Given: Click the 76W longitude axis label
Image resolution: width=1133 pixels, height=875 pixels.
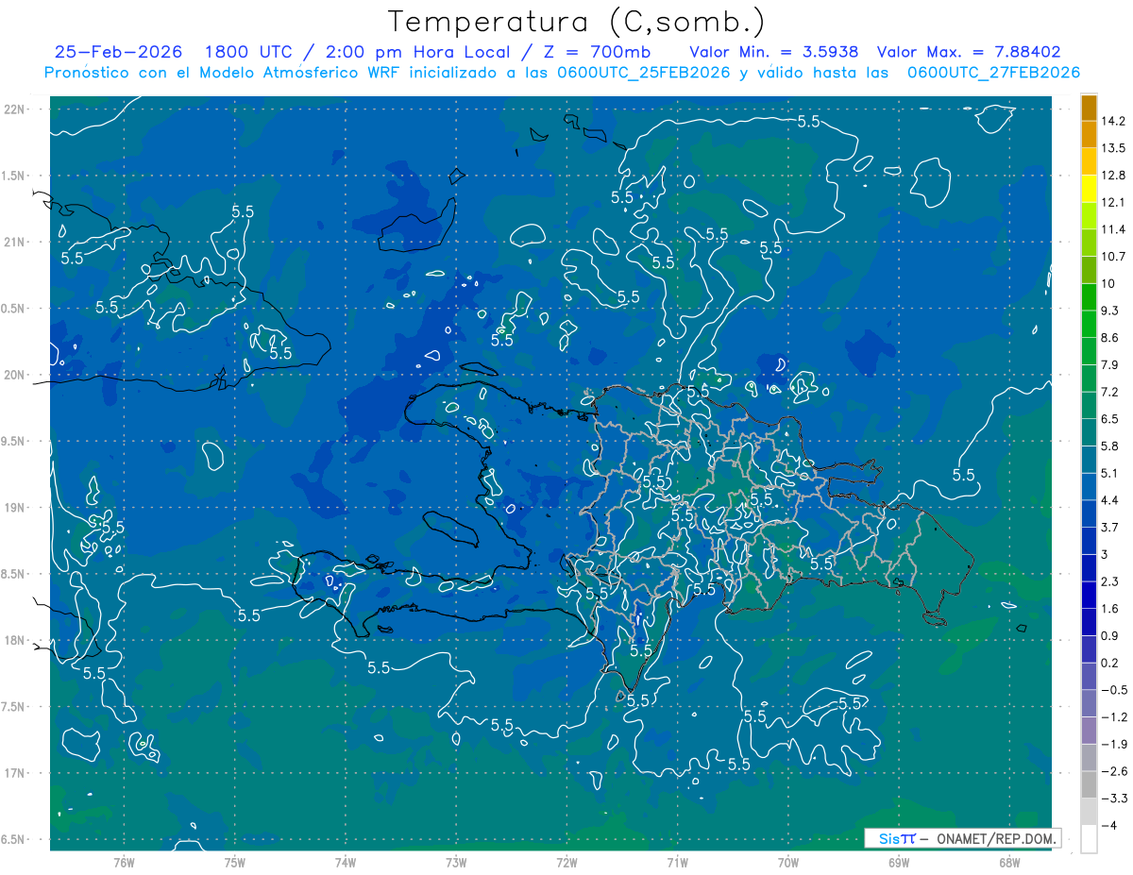Looking at the screenshot, I should (124, 863).
